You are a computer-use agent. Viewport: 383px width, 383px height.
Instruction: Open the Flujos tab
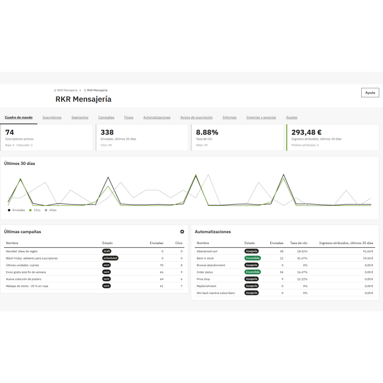point(129,118)
